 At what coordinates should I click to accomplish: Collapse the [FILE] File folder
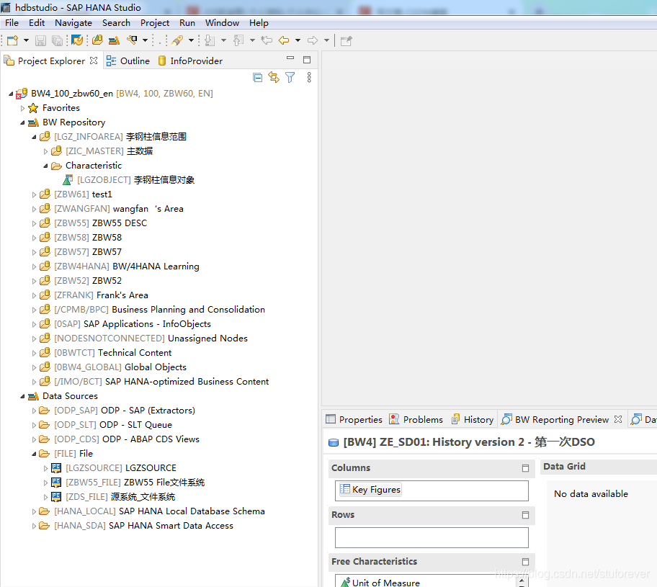pyautogui.click(x=35, y=454)
